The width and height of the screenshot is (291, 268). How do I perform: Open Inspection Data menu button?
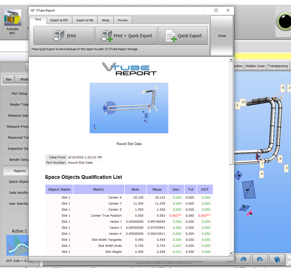coord(16,148)
